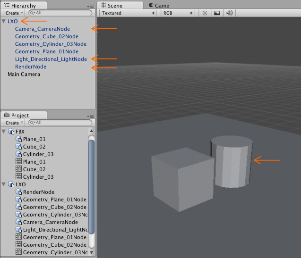Open the Hierarchy panel options menu icon
Viewport: 301px width, 258px height.
pos(90,7)
